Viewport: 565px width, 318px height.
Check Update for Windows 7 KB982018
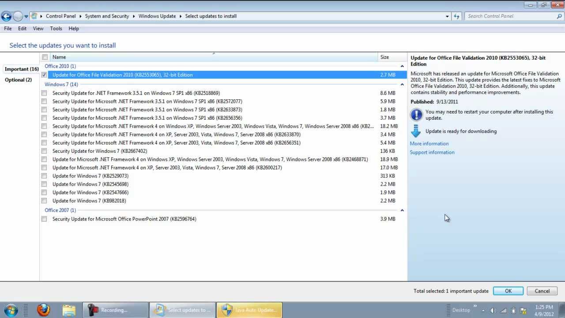[x=44, y=201]
